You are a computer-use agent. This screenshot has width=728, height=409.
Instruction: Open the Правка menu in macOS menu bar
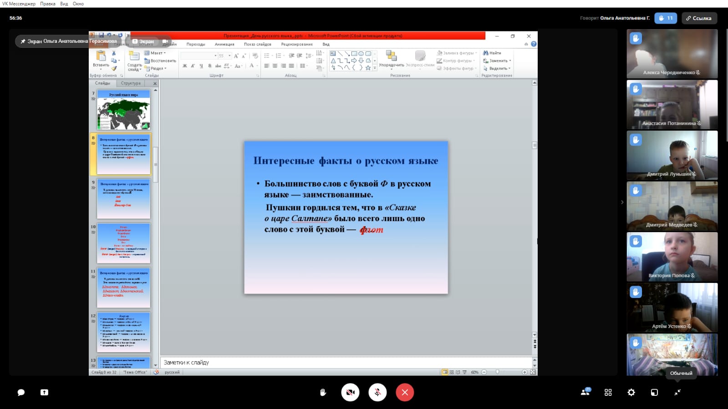pyautogui.click(x=47, y=4)
